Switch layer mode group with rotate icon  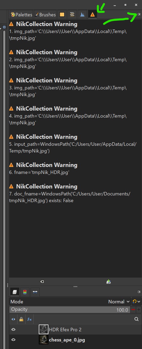[136, 301]
